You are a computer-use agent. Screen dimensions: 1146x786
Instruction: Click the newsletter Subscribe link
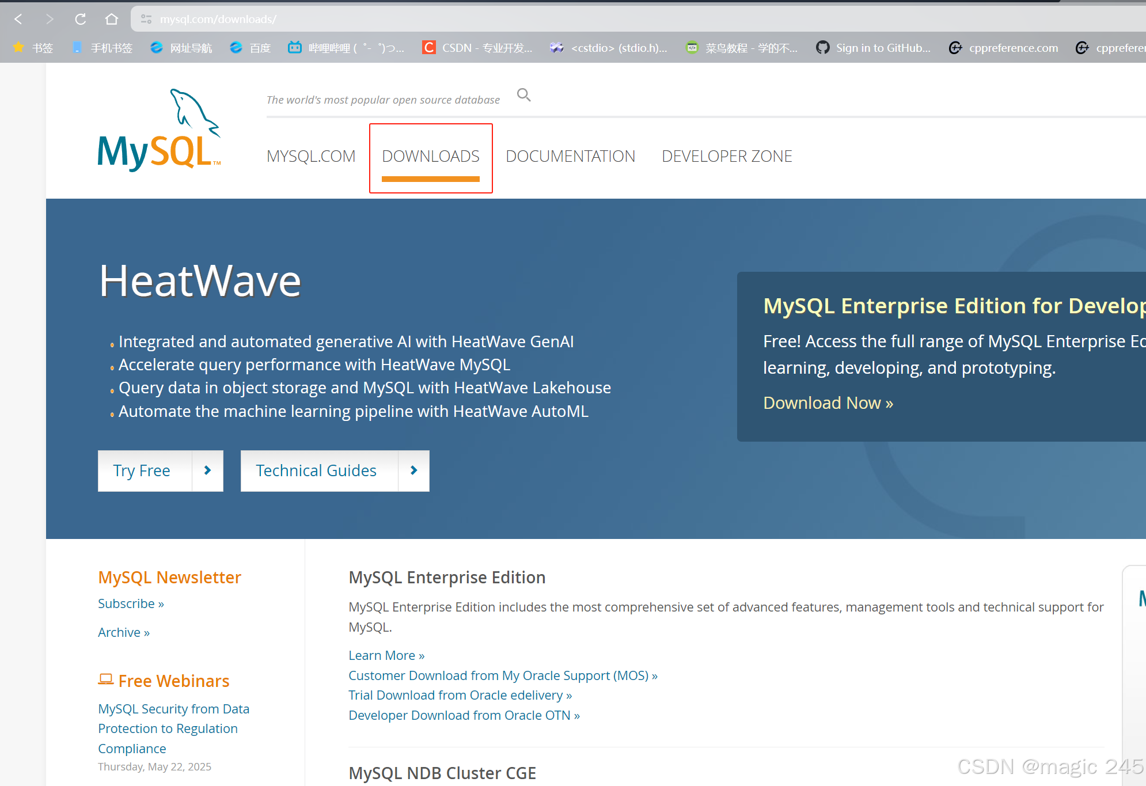131,603
